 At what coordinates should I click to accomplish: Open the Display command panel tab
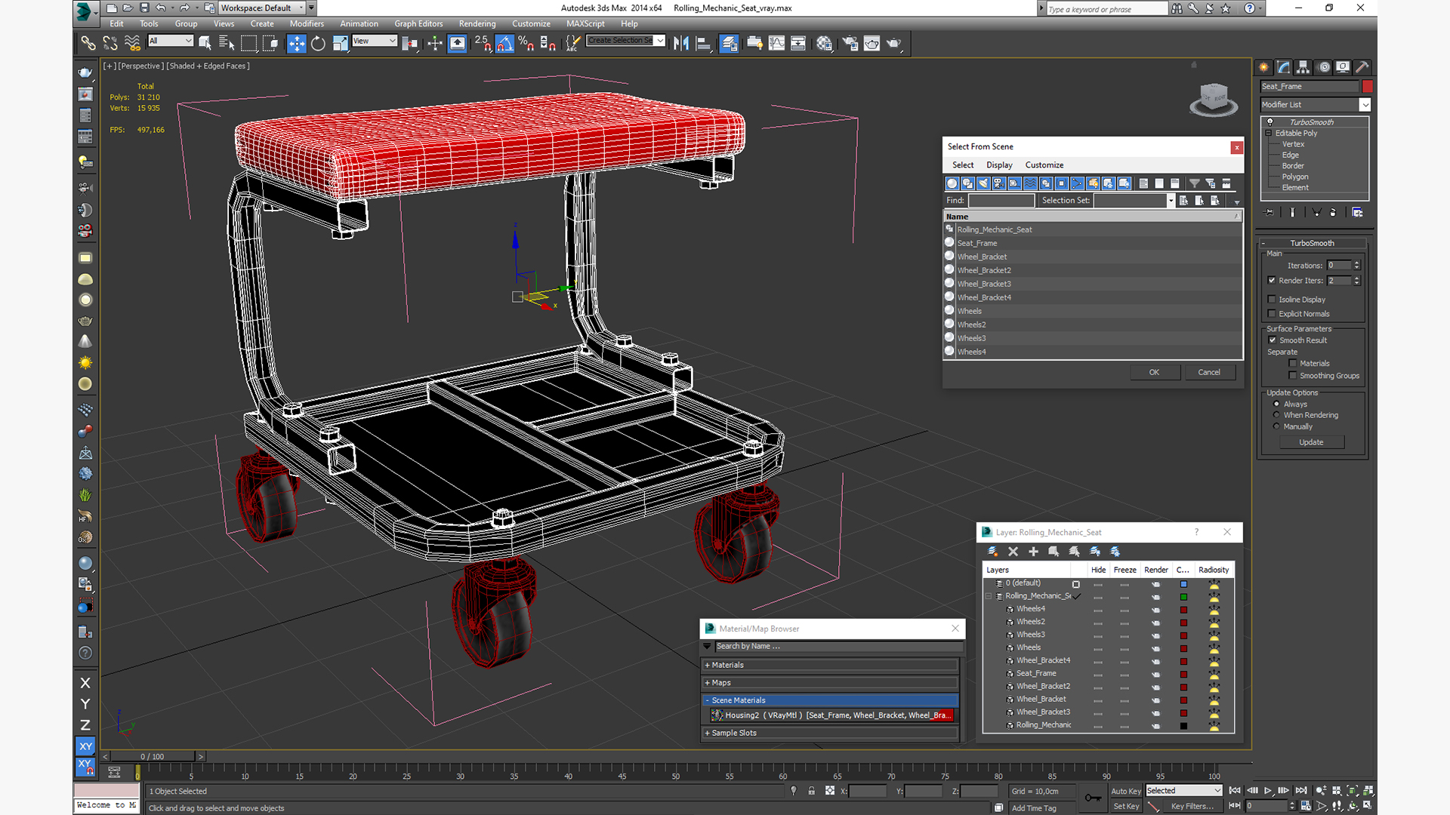(1343, 67)
